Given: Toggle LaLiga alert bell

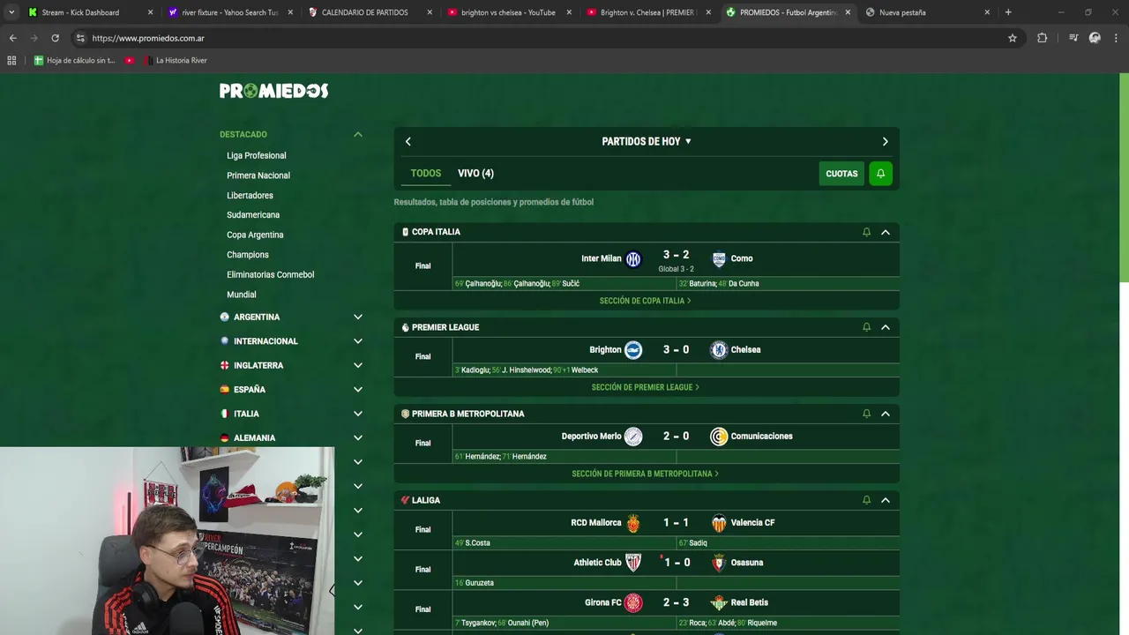Looking at the screenshot, I should point(866,500).
